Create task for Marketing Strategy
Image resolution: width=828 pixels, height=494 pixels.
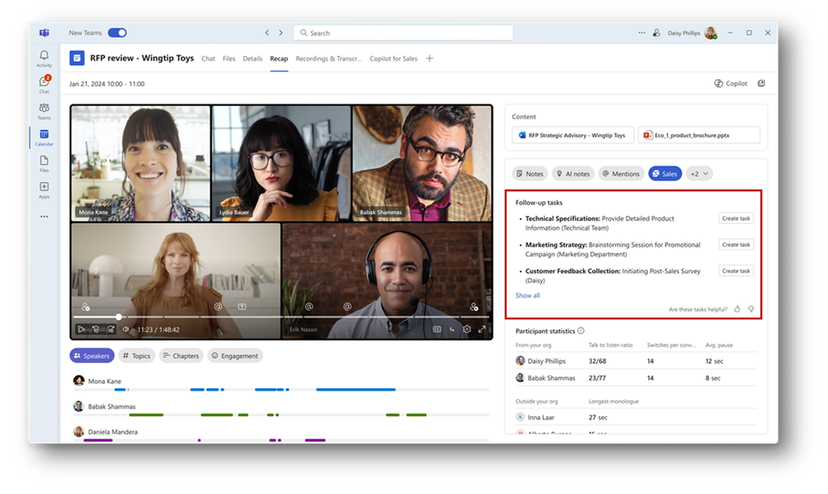736,245
